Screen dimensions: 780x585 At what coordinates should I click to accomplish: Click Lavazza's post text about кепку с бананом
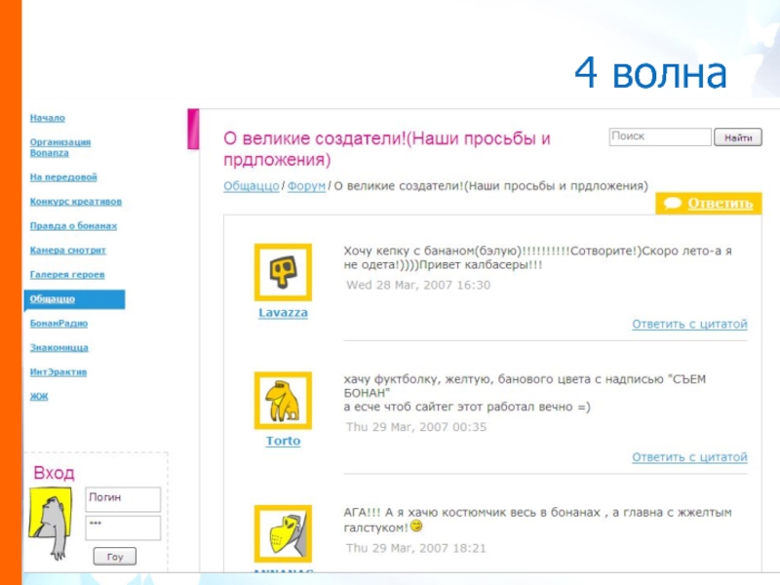point(538,257)
